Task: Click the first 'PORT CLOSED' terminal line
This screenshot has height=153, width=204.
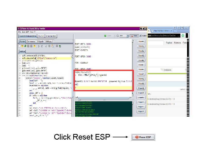Action: [81, 50]
